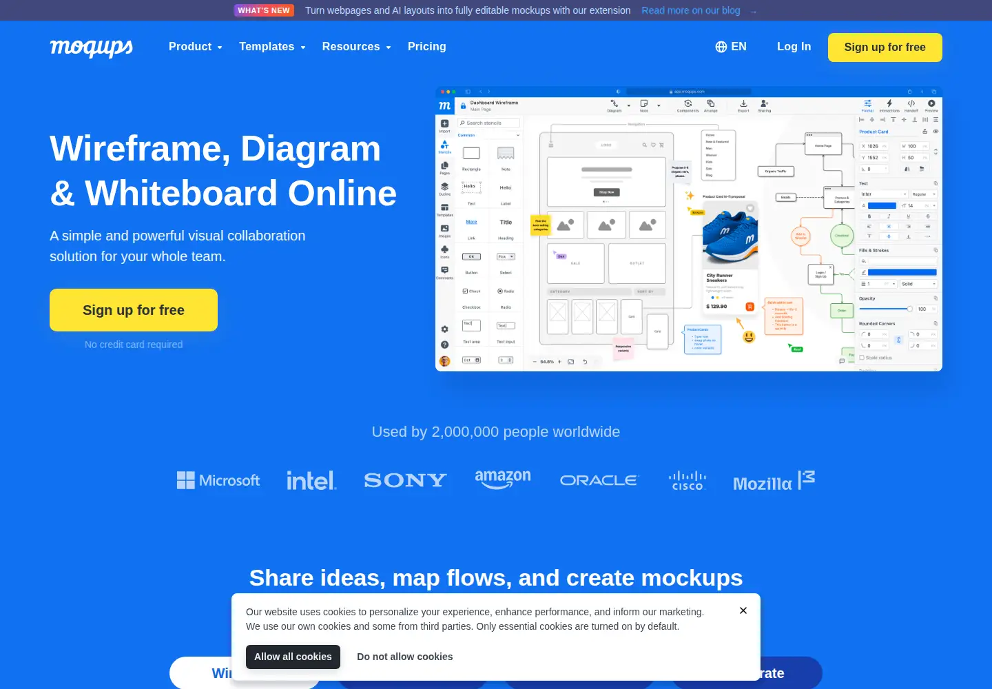Viewport: 992px width, 689px height.
Task: Open the Solid stroke style dropdown in the app preview
Action: (x=919, y=284)
